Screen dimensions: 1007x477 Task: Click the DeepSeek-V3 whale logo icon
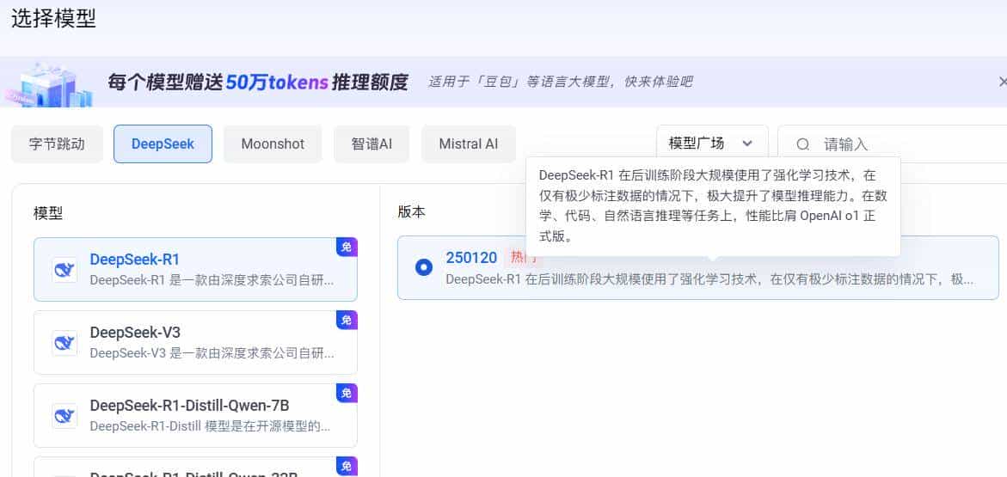coord(64,344)
